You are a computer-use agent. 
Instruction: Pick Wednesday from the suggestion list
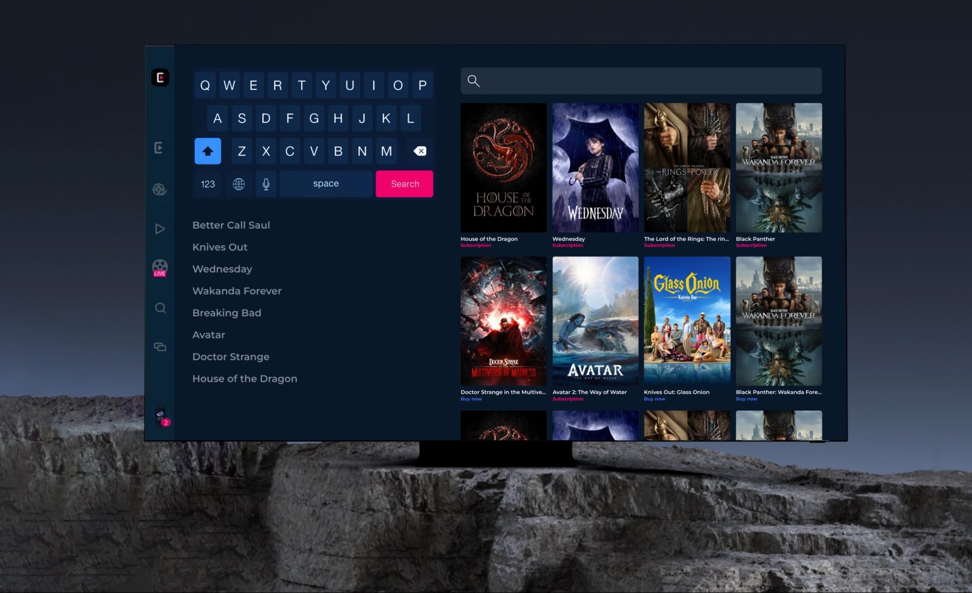point(222,269)
